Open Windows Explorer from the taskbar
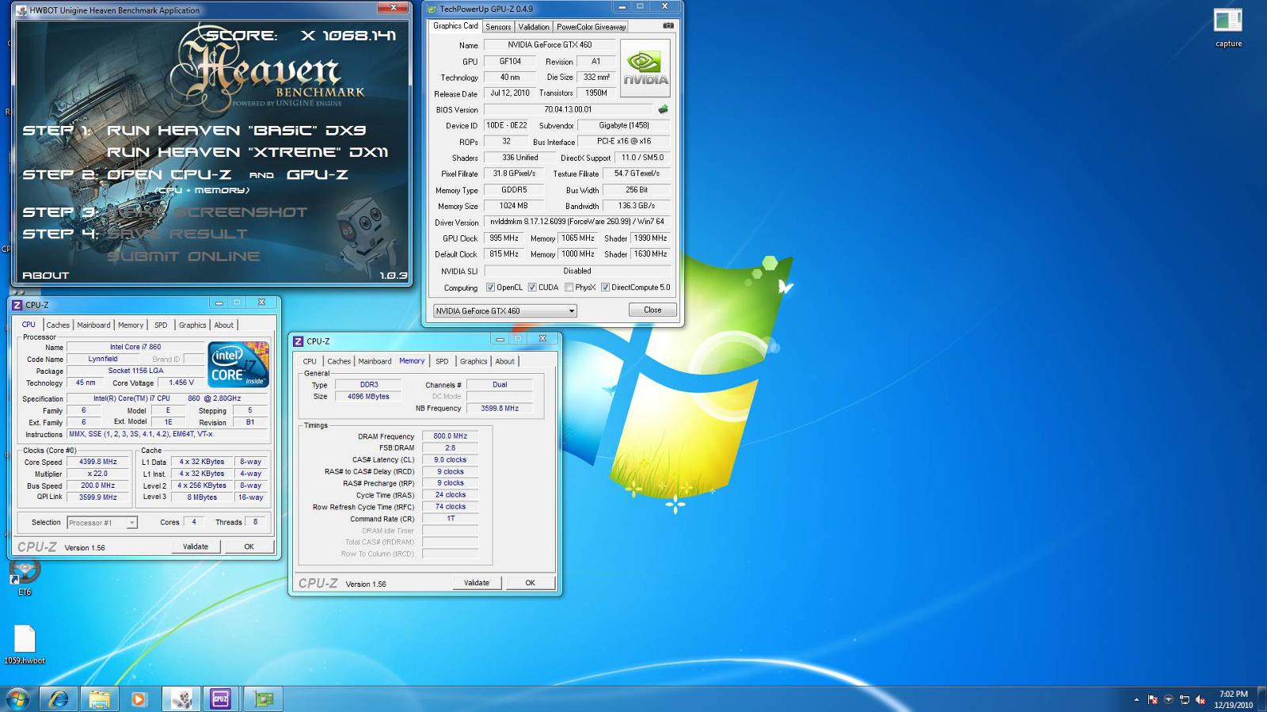Viewport: 1267px width, 712px height. click(x=99, y=699)
